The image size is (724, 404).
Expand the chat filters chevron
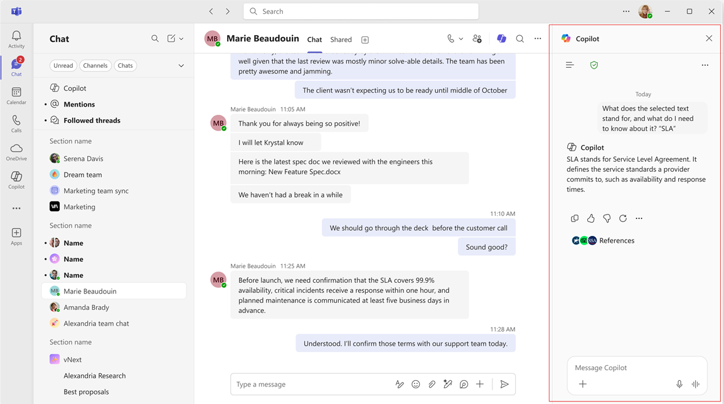pyautogui.click(x=181, y=66)
